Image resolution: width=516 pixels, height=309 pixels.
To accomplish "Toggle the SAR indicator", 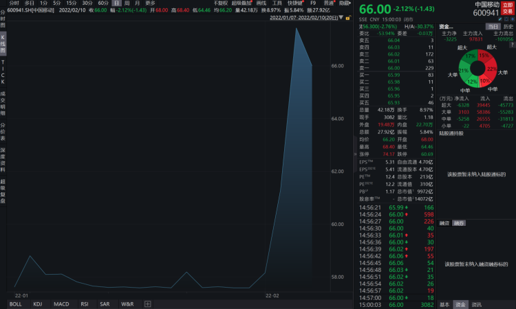I will pos(105,304).
